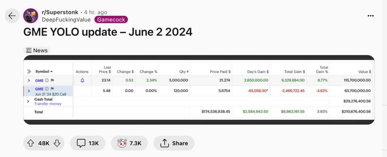Expand the GME stock row
This screenshot has width=387, height=157.
point(28,80)
